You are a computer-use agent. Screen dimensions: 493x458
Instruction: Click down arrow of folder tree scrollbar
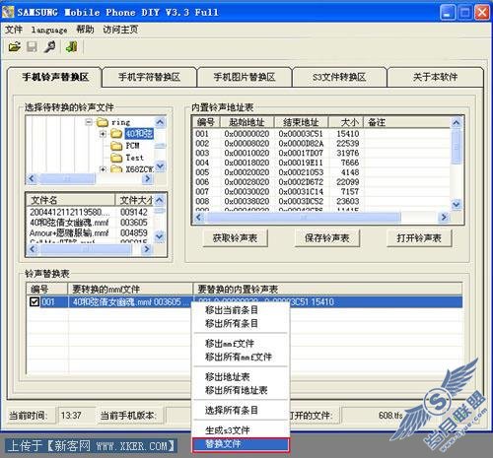[160, 166]
